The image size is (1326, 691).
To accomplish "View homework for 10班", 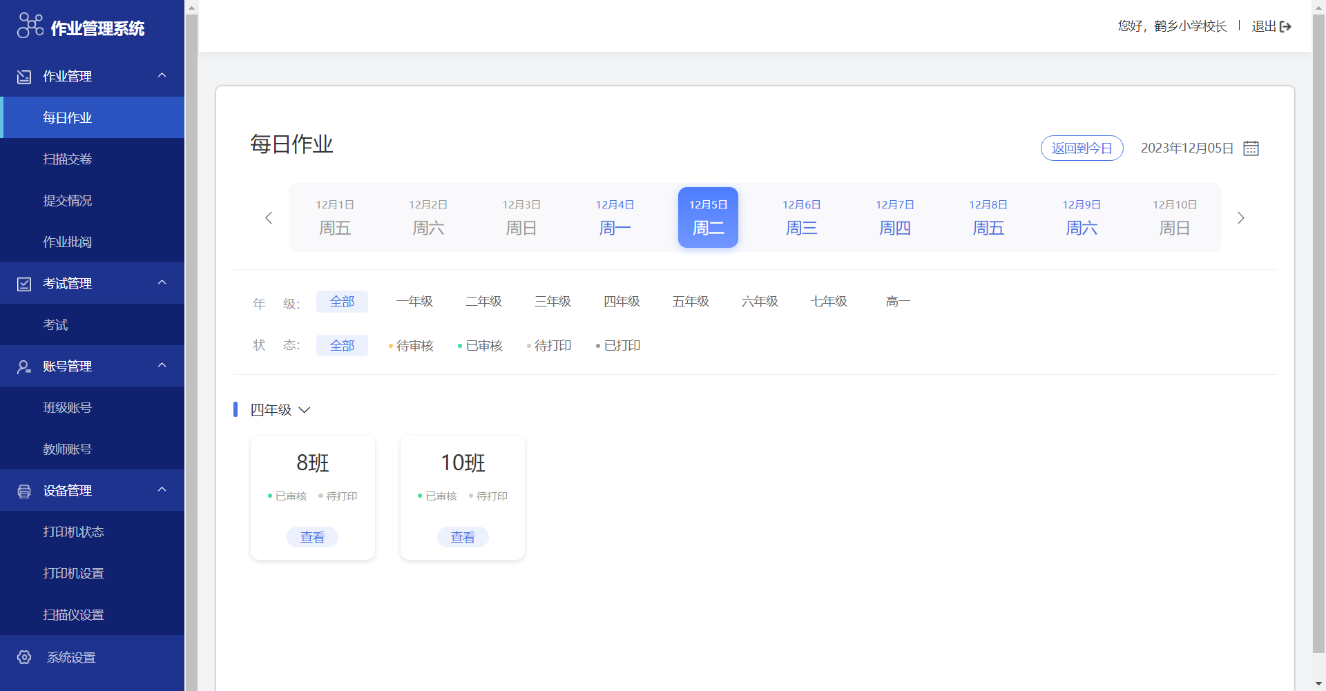I will 463,537.
